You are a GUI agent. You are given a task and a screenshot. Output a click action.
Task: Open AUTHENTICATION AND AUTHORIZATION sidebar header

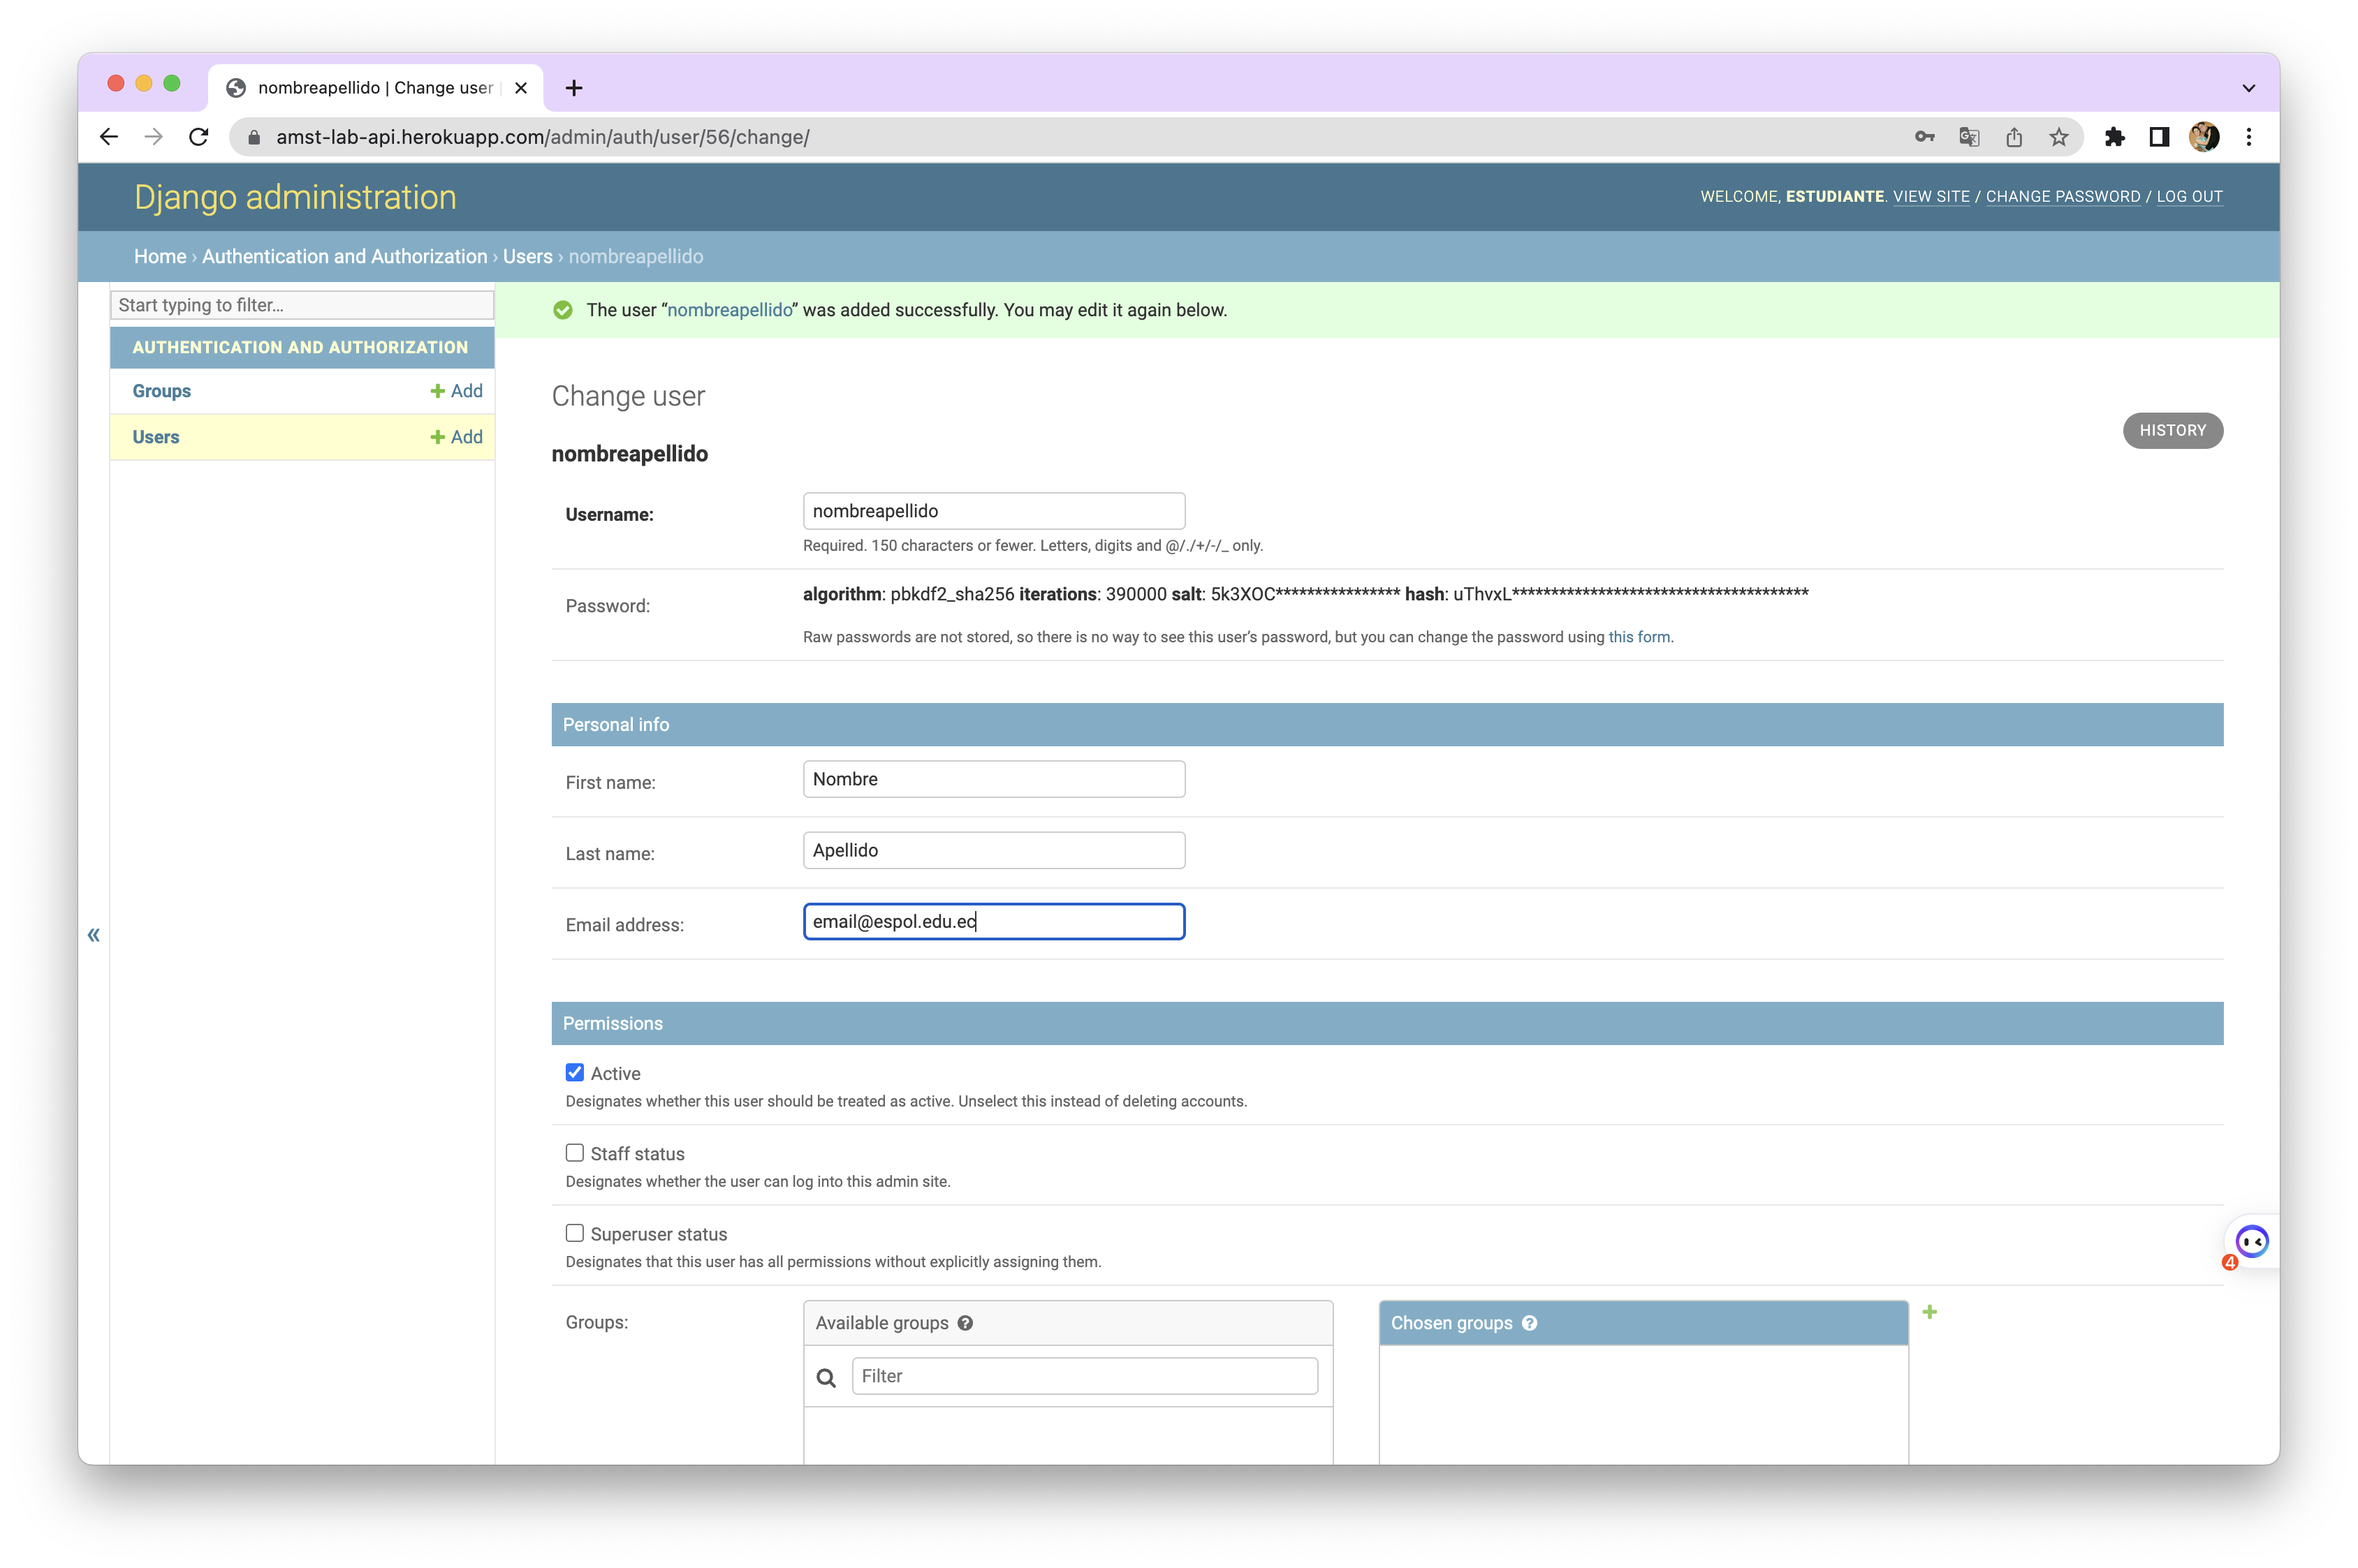pos(300,347)
